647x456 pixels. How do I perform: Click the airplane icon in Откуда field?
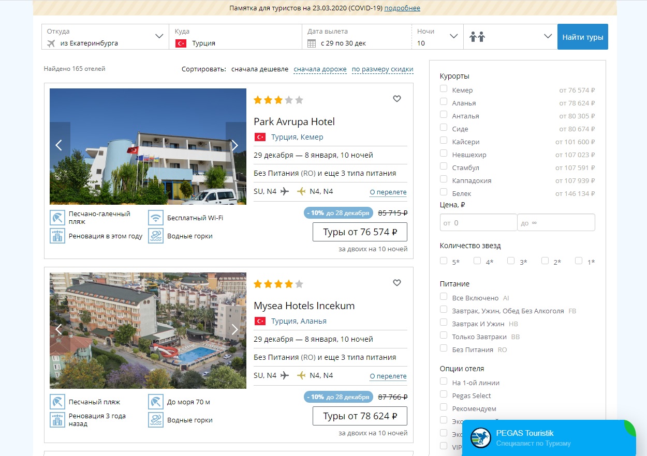[51, 43]
